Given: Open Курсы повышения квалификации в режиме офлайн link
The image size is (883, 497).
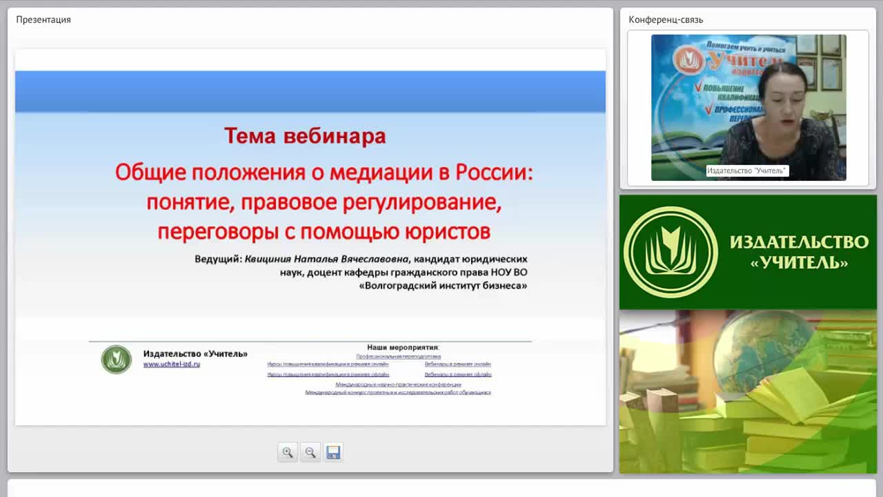Looking at the screenshot, I should [x=328, y=374].
